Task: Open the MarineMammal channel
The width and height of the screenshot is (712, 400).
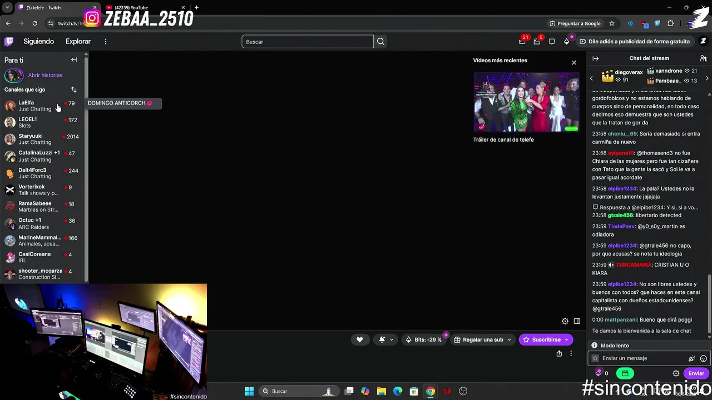Action: click(42, 241)
